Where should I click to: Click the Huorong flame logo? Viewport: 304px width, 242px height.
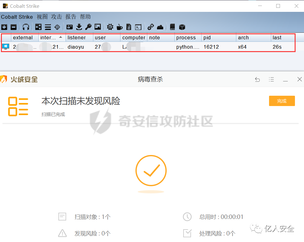[x=4, y=79]
